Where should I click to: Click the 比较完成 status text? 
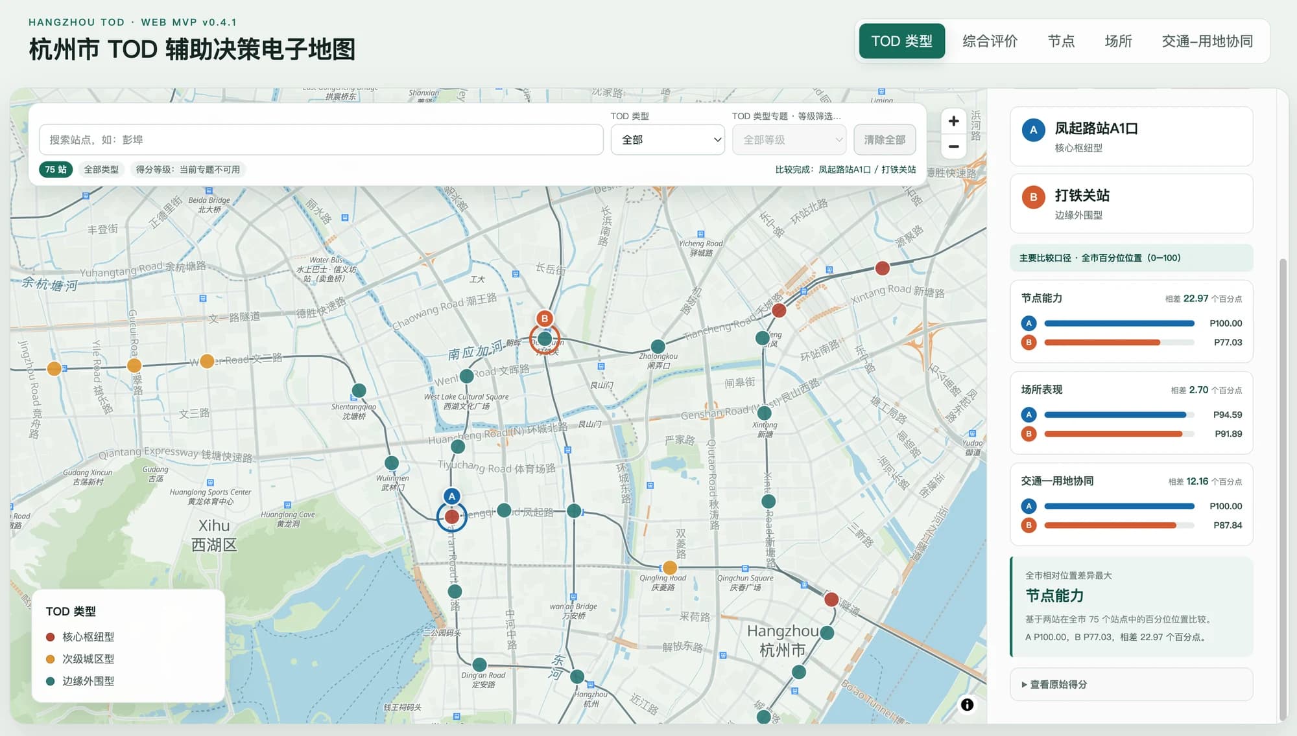point(846,169)
